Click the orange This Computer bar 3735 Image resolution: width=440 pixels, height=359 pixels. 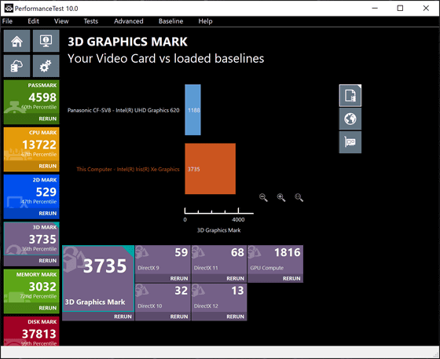point(211,169)
